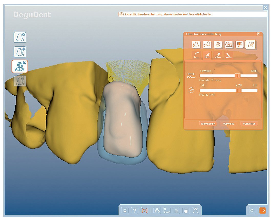
Task: Select the brush smoothing tool tab
Action: [x=207, y=55]
